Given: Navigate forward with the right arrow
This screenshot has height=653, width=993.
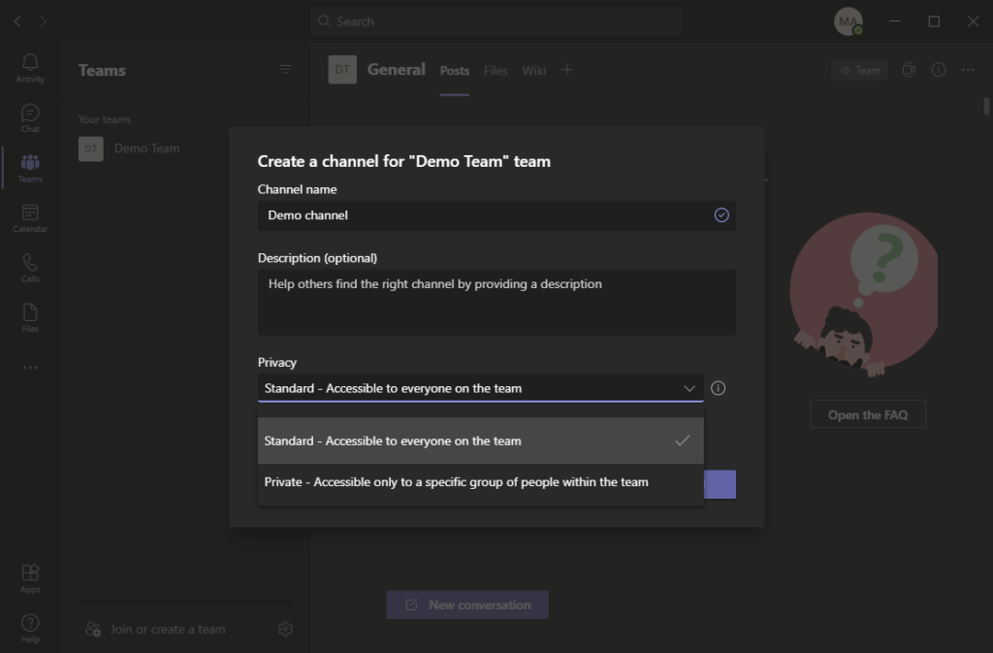Looking at the screenshot, I should click(43, 21).
